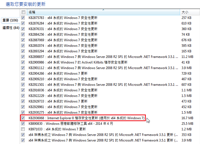Uncheck the KB2909210 update checkbox

click(23, 79)
